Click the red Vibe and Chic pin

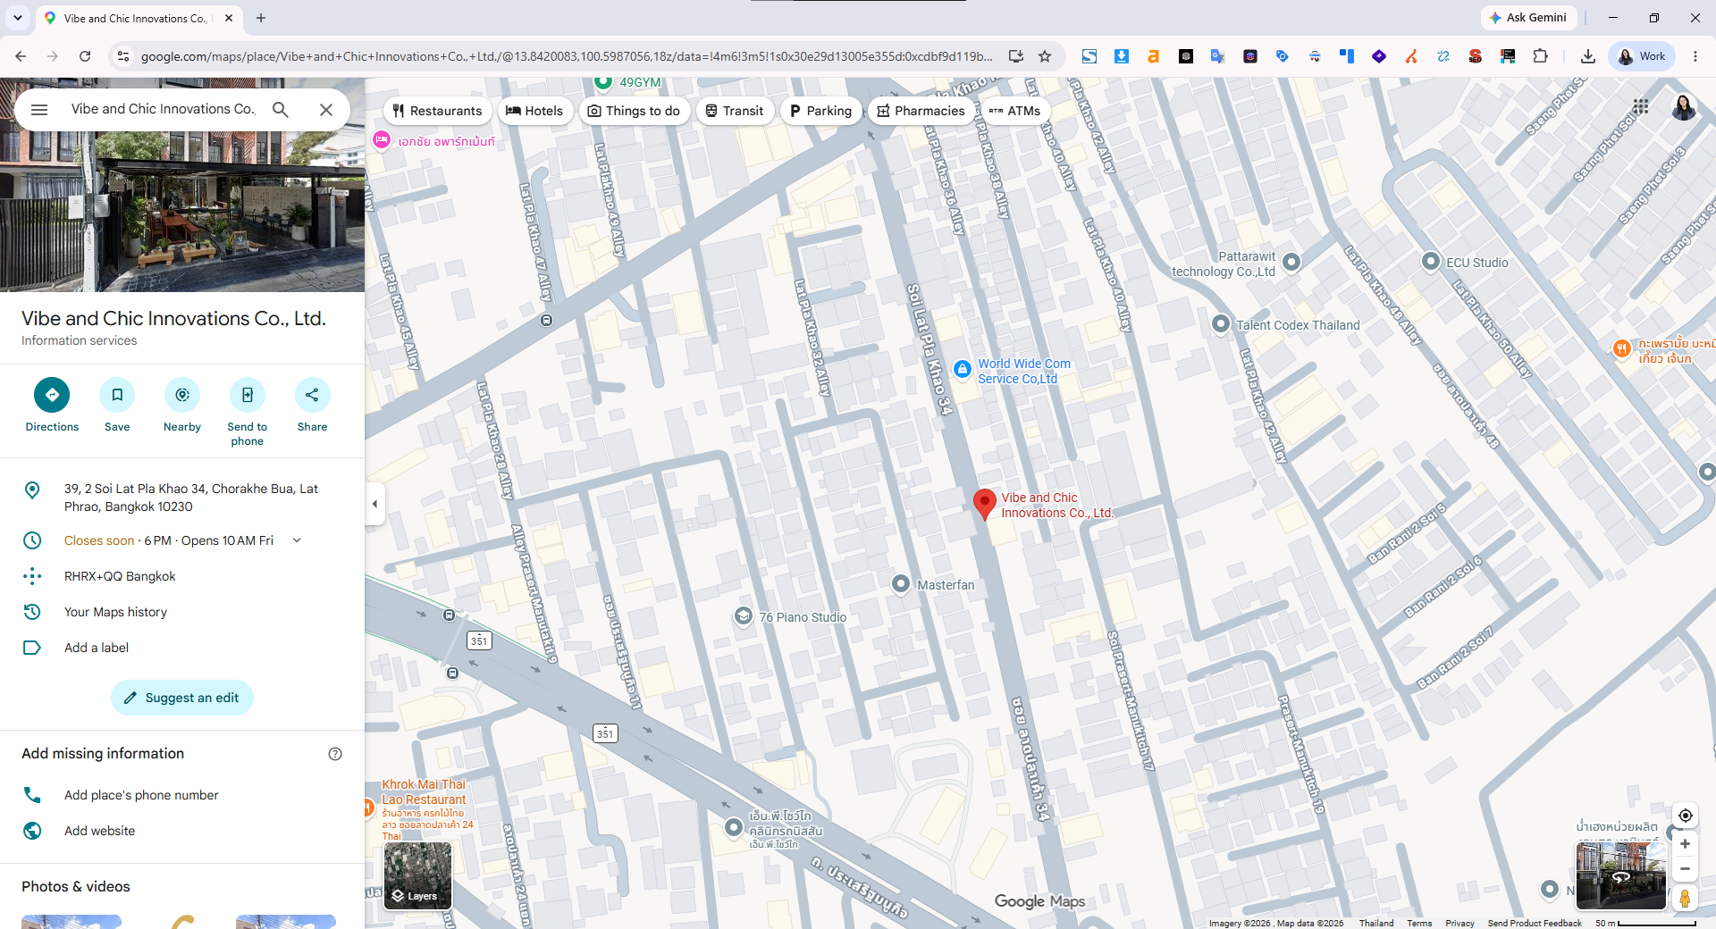(x=984, y=503)
